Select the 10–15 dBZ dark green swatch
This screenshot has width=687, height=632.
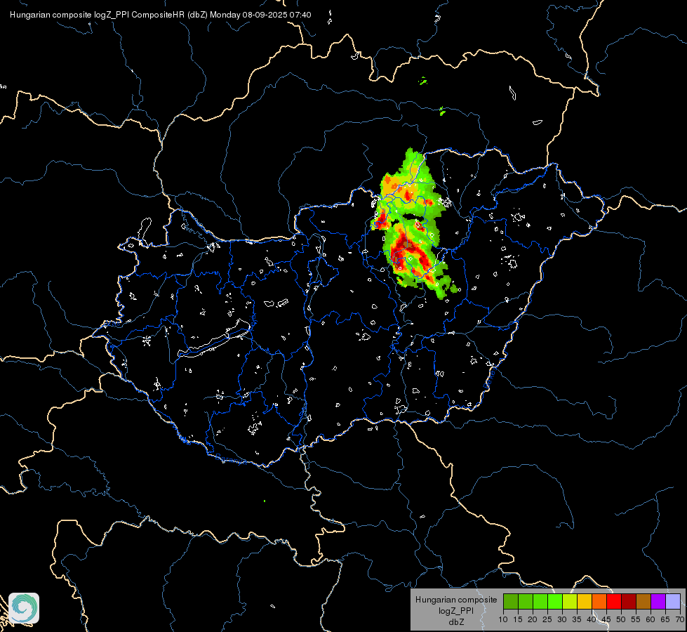coord(511,601)
